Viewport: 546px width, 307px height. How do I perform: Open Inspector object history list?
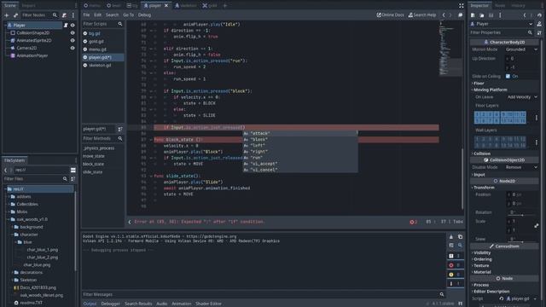pyautogui.click(x=539, y=15)
